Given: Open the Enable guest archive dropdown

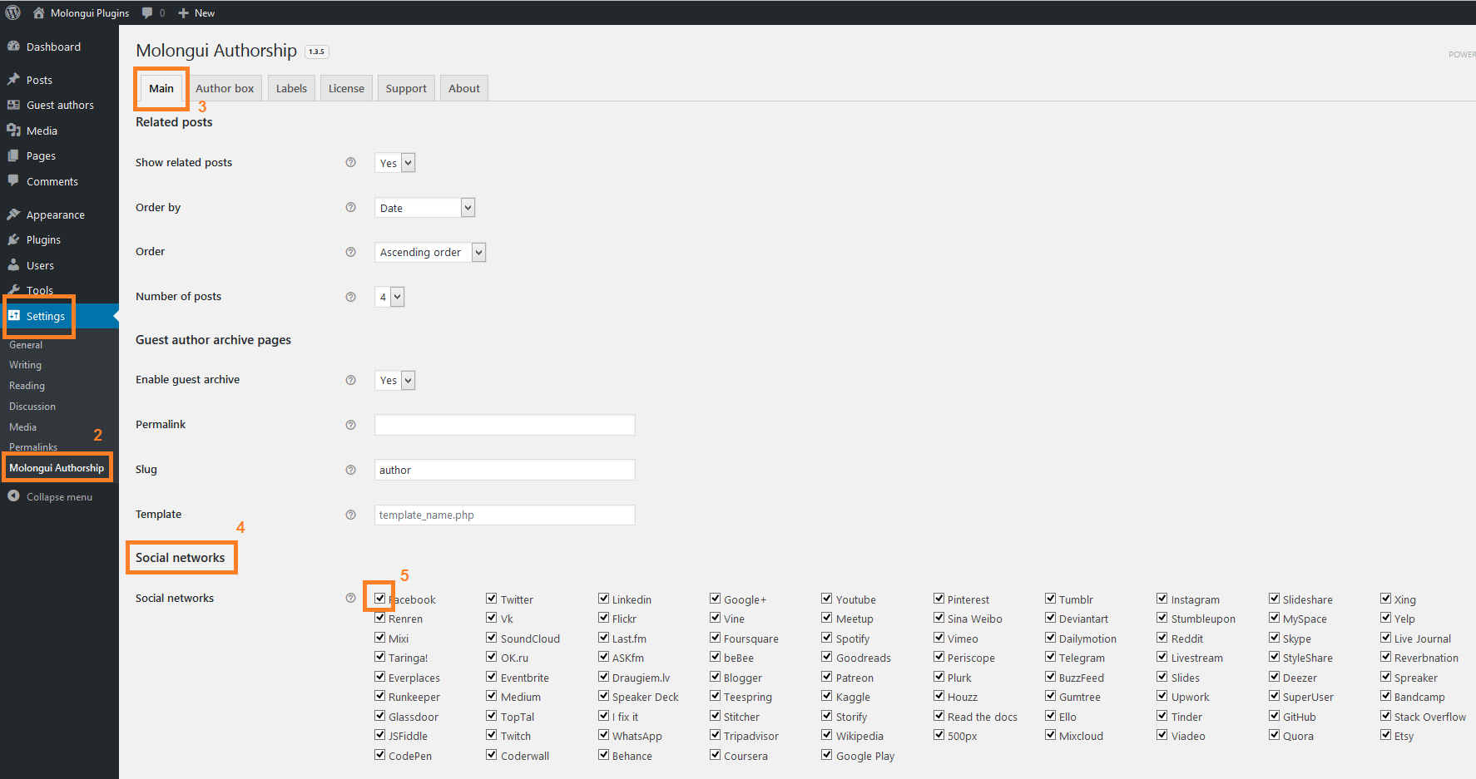Looking at the screenshot, I should [394, 380].
